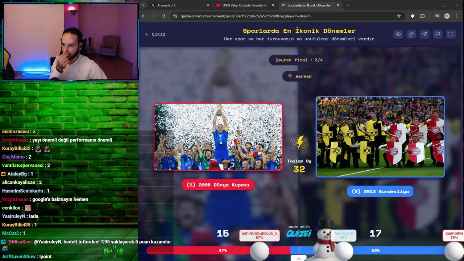Open the browser extensions puzzle icon
This screenshot has width=464, height=261.
(422, 16)
